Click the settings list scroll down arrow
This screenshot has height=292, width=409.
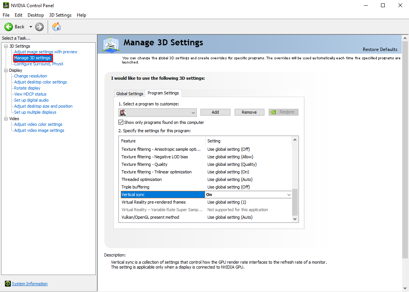295,219
